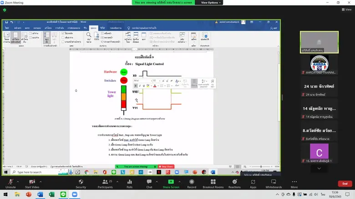This screenshot has width=355, height=199.
Task: Open PowerPoint from the Windows taskbar
Action: [30, 194]
